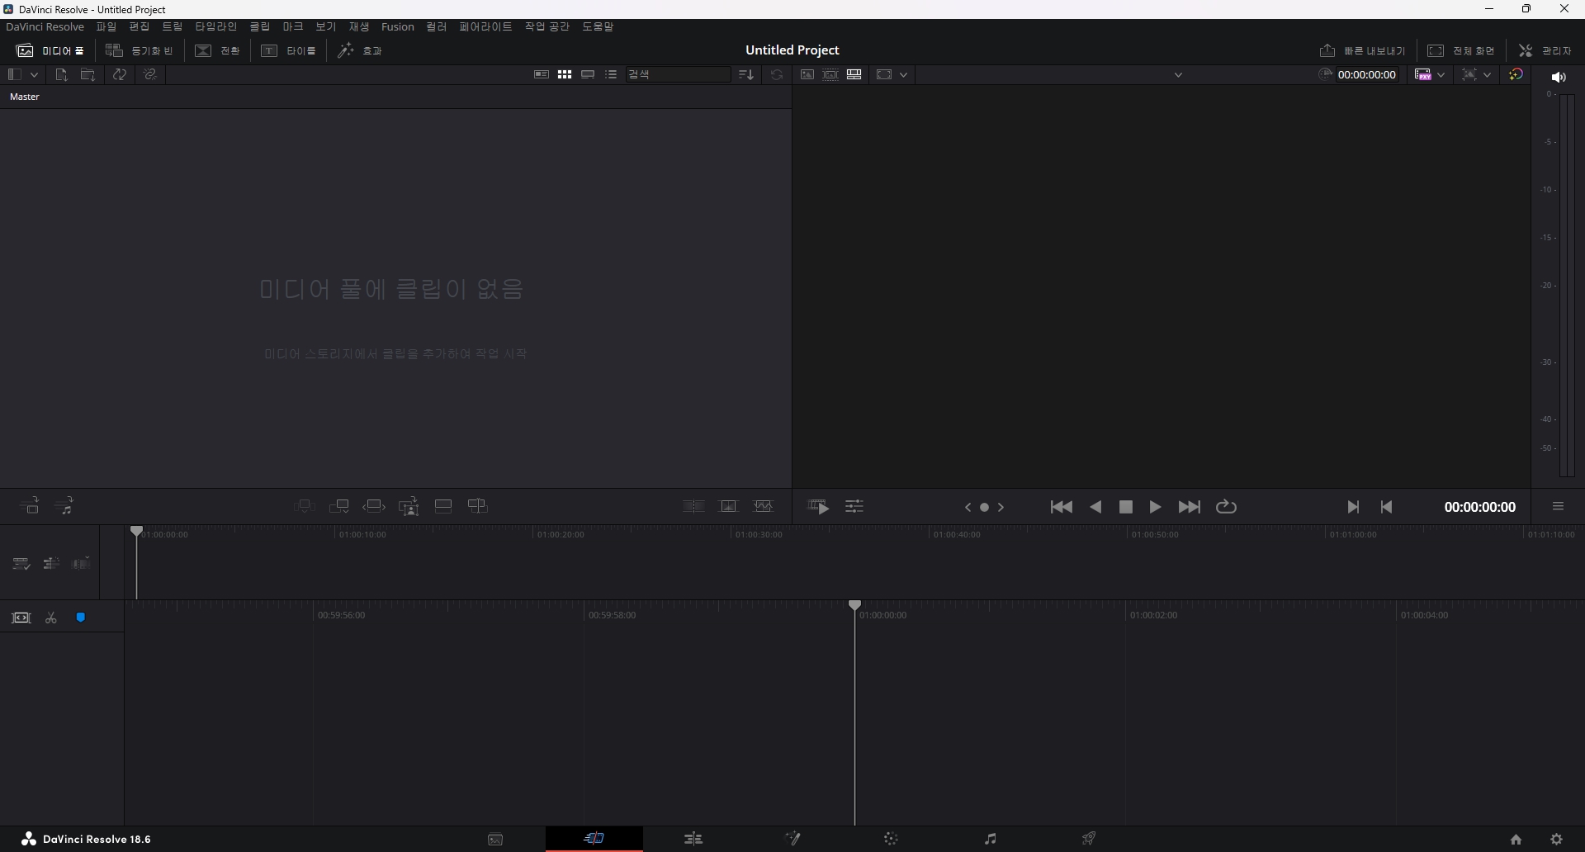The height and width of the screenshot is (852, 1585).
Task: Click the smart insert icon
Action: coord(305,506)
